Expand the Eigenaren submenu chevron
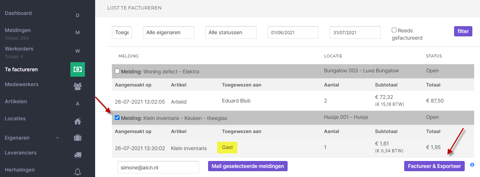This screenshot has width=480, height=177. click(57, 138)
